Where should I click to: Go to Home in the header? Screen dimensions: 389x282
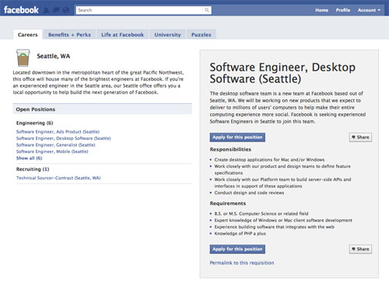pos(321,10)
